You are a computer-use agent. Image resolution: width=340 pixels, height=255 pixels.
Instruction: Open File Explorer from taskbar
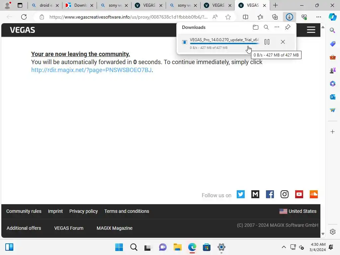click(177, 247)
